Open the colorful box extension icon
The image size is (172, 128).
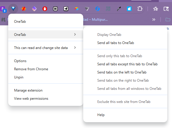(x=76, y=9)
